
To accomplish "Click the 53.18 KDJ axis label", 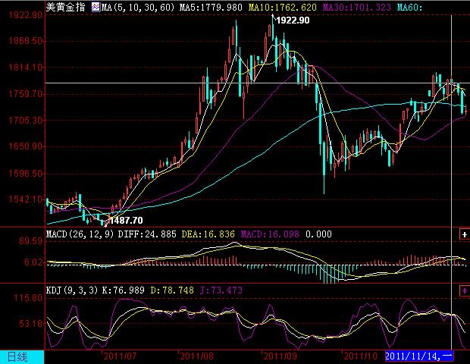I will [31, 324].
